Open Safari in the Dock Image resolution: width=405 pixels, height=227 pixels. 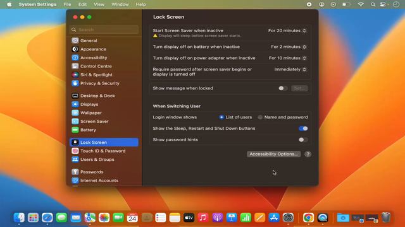point(47,218)
